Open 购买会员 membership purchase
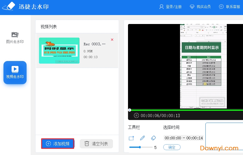 [x=200, y=7]
